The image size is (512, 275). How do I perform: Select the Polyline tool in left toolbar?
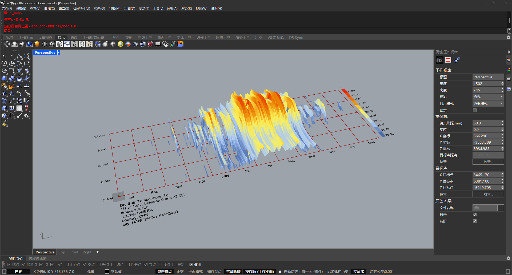click(19, 56)
